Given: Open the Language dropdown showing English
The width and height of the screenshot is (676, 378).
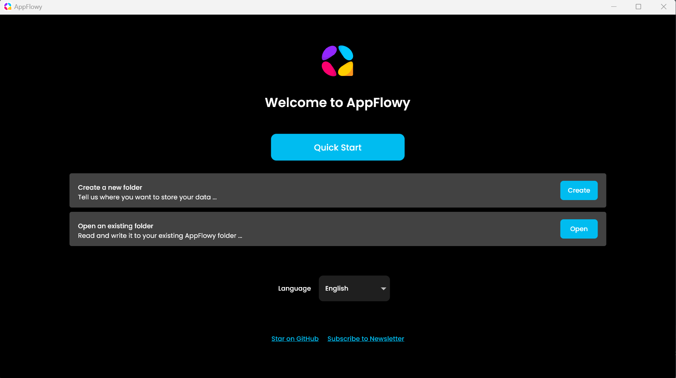Looking at the screenshot, I should pos(354,288).
